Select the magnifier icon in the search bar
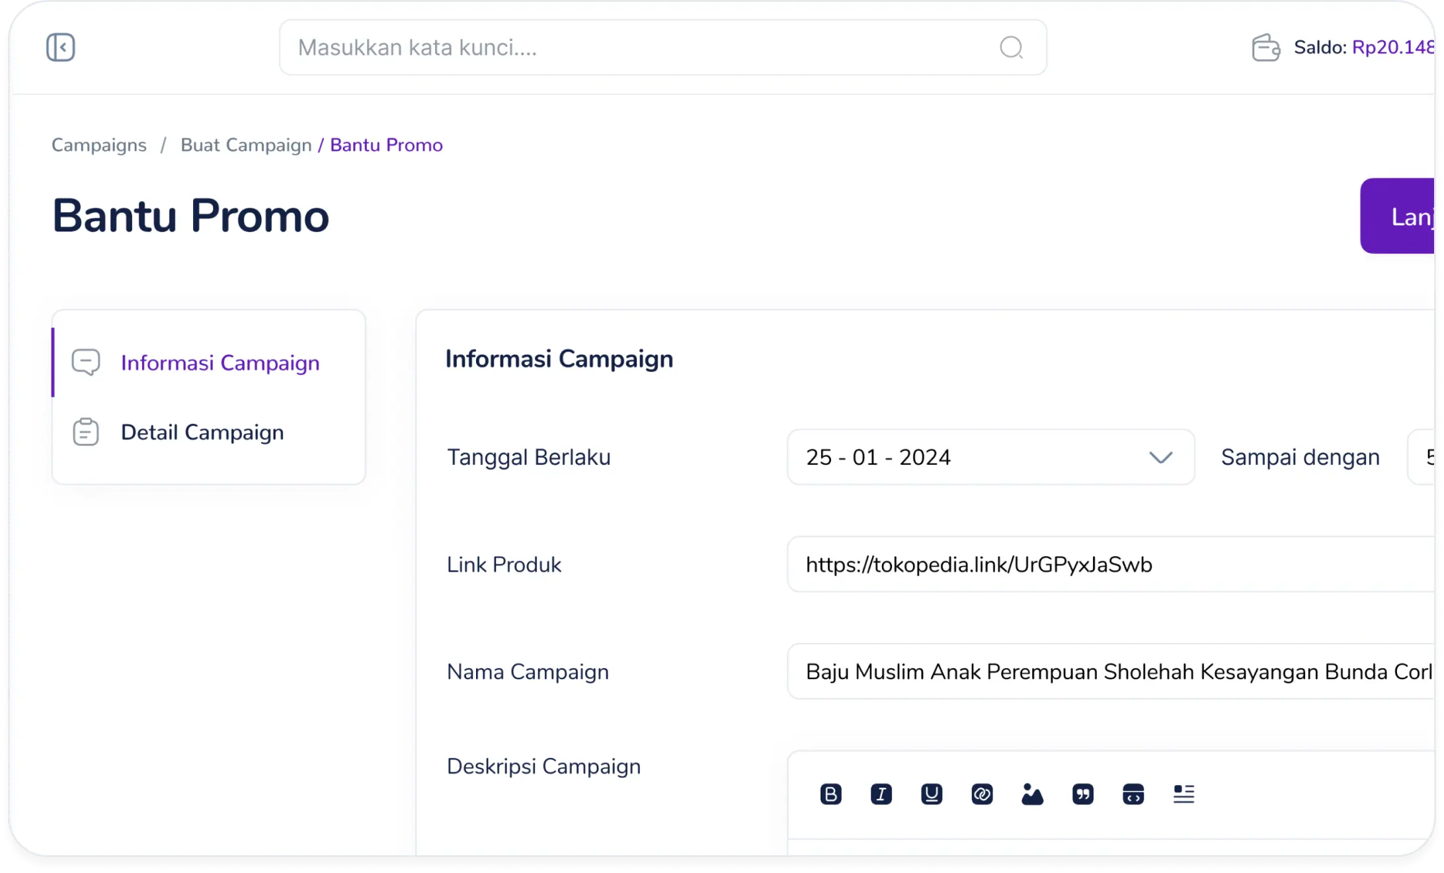This screenshot has width=1444, height=873. pyautogui.click(x=1011, y=47)
